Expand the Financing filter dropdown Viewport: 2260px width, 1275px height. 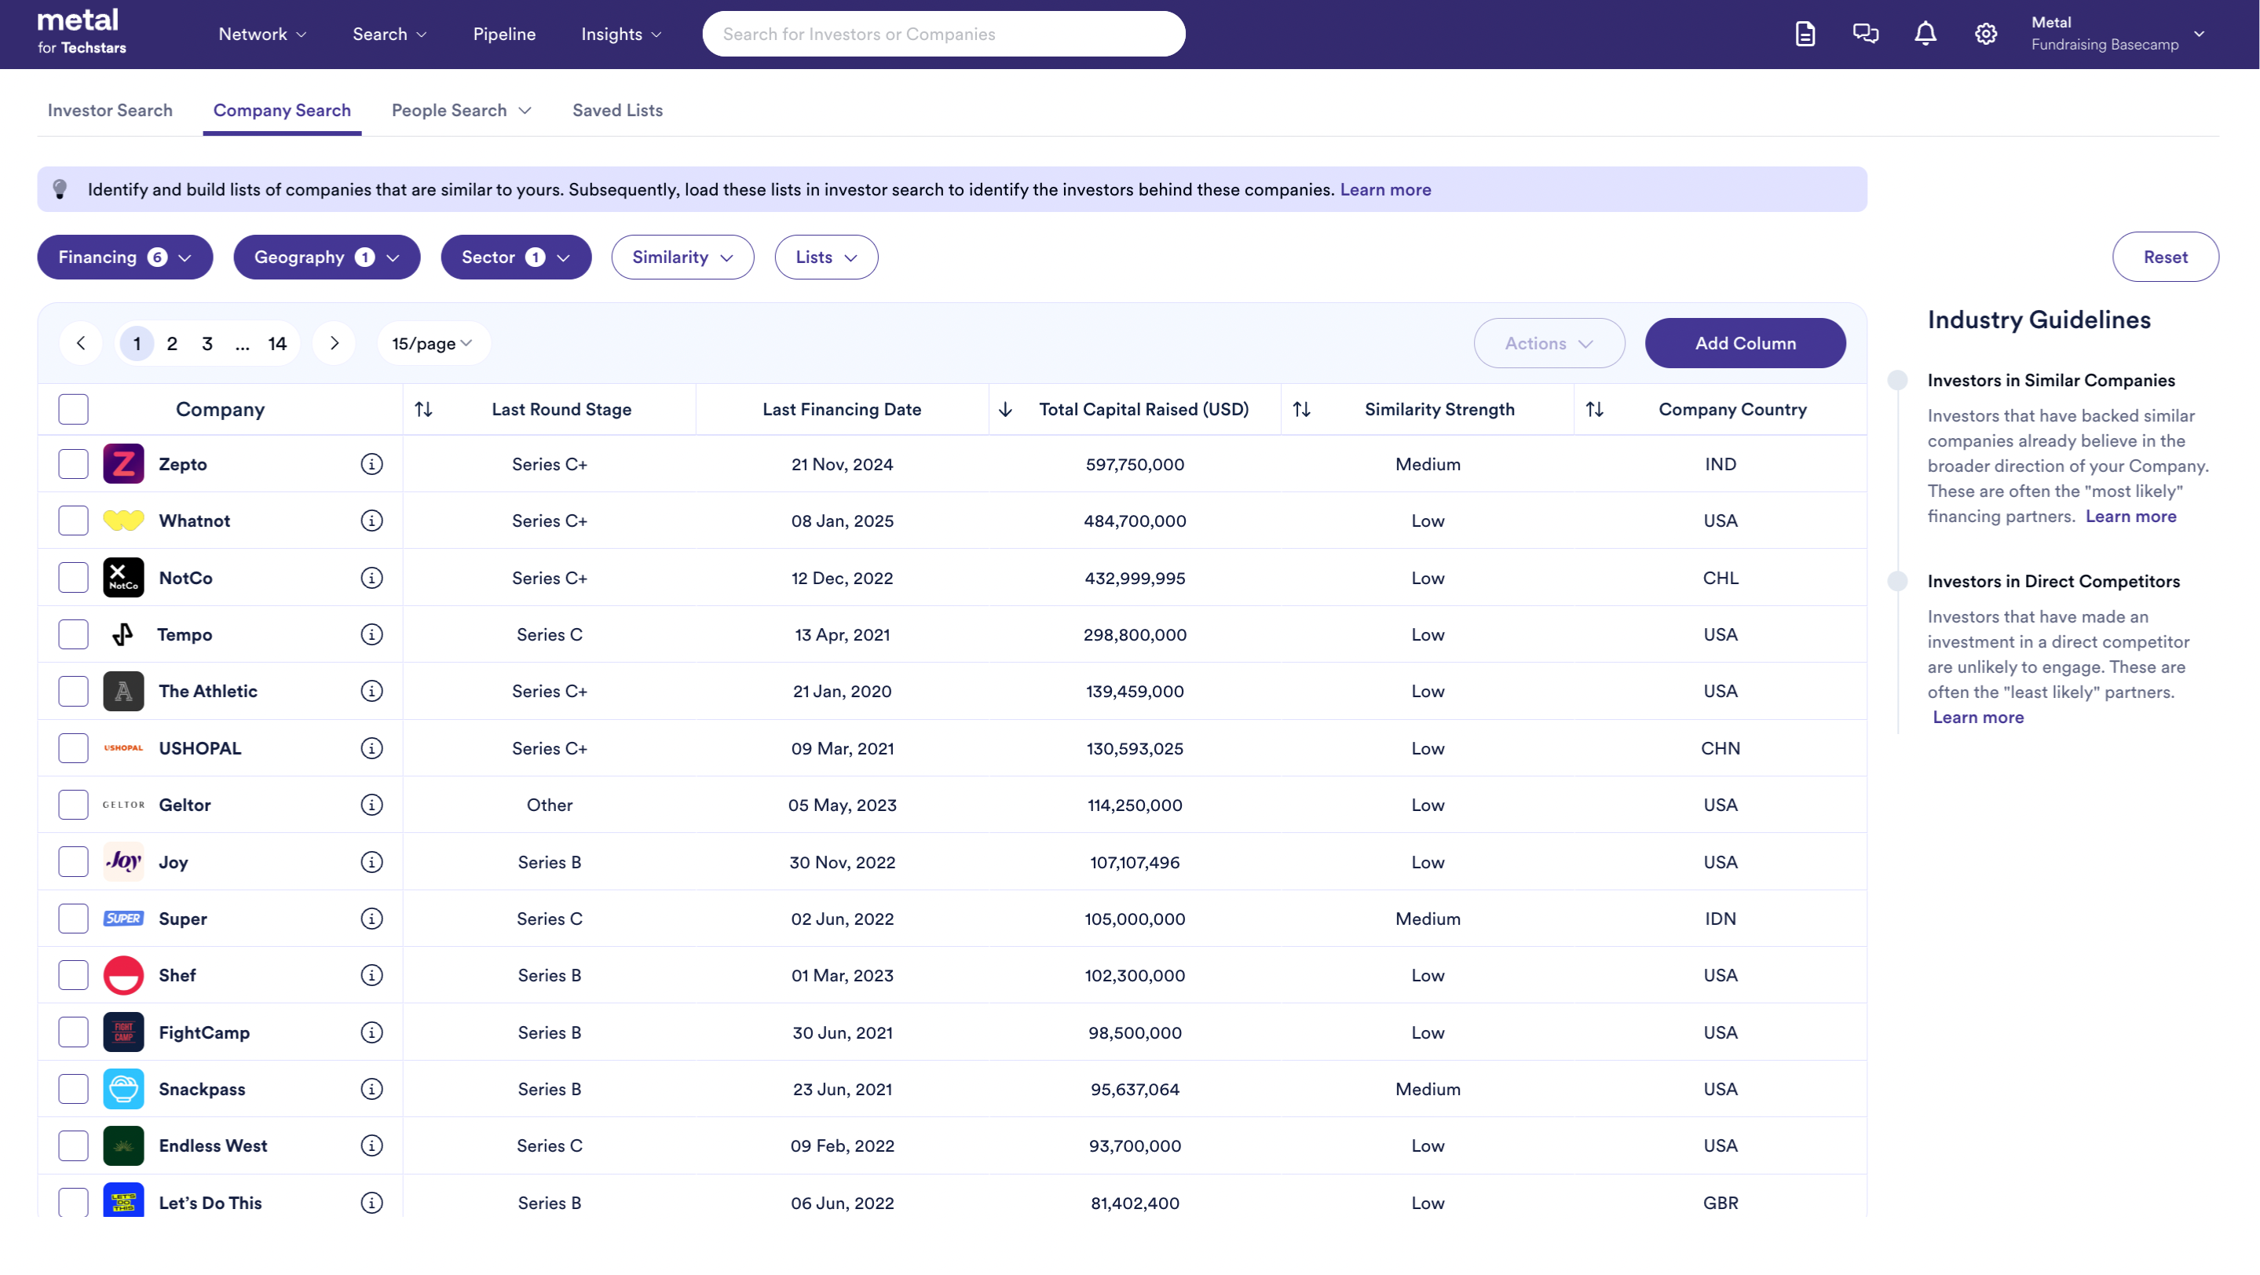coord(125,257)
